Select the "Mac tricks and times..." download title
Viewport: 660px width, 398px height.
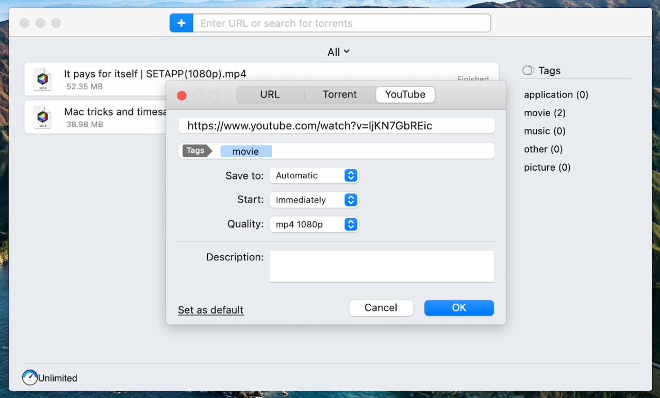tap(115, 111)
